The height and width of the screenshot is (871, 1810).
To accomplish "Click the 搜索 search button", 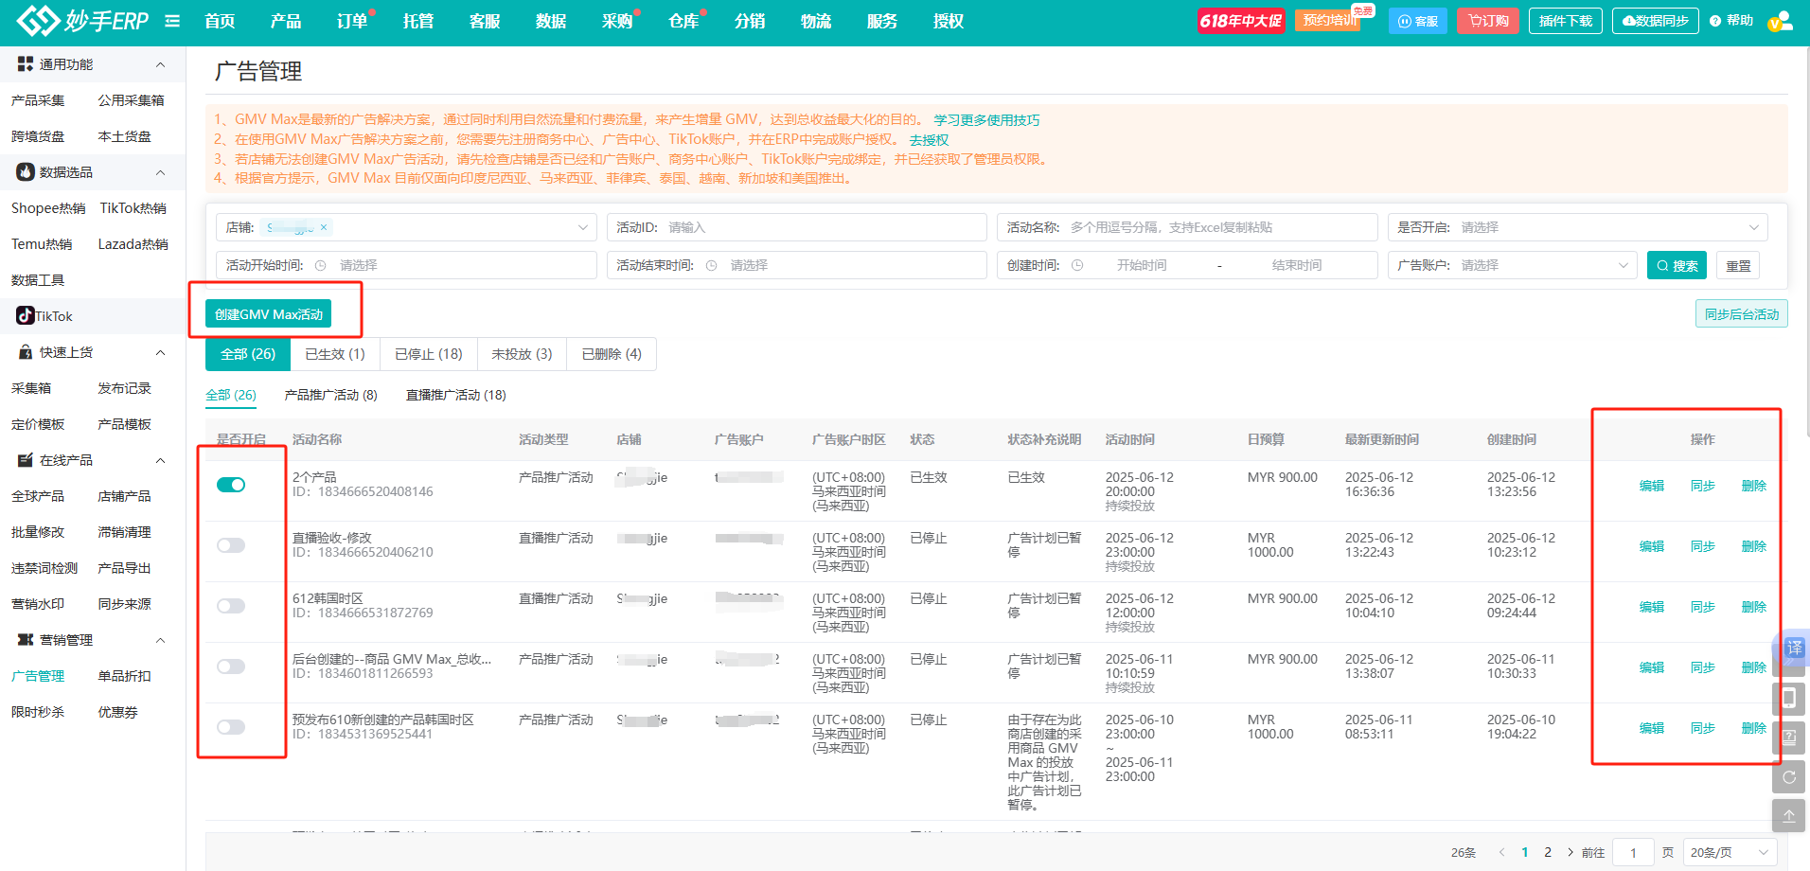I will (x=1677, y=266).
